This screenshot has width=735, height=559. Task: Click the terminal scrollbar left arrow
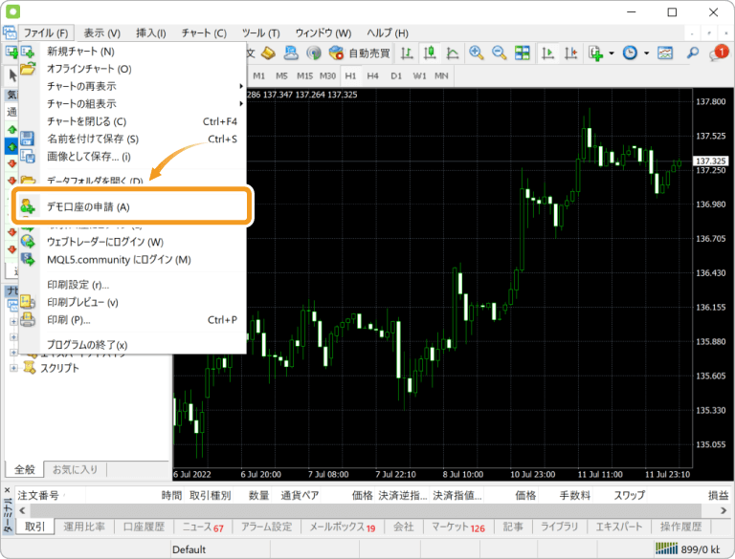[22, 510]
